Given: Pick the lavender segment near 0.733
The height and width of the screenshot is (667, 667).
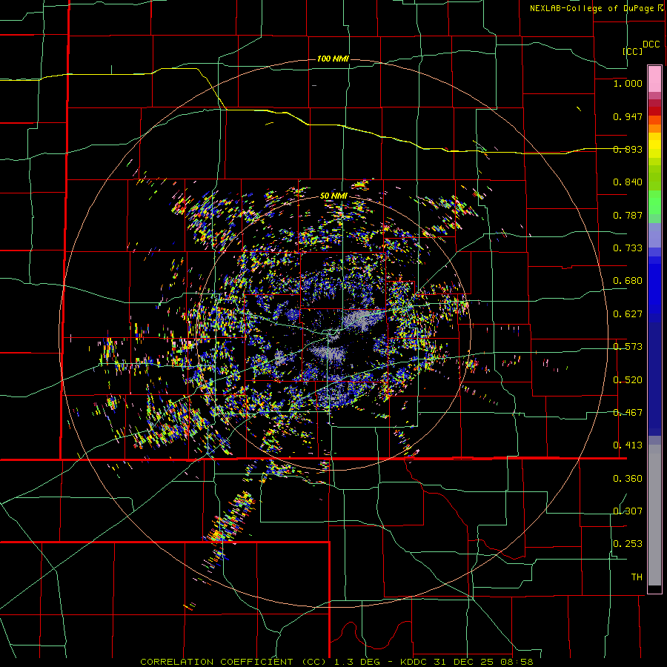Looking at the screenshot, I should coord(654,235).
